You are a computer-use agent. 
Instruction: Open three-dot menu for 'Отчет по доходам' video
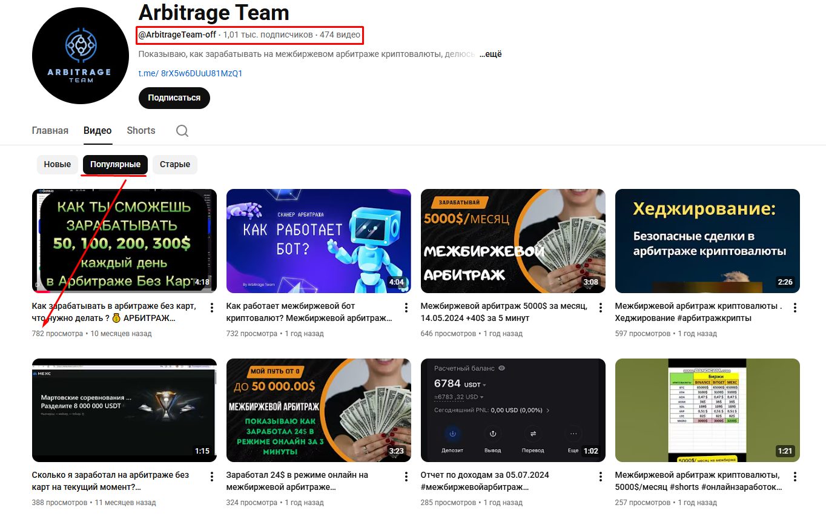click(601, 477)
